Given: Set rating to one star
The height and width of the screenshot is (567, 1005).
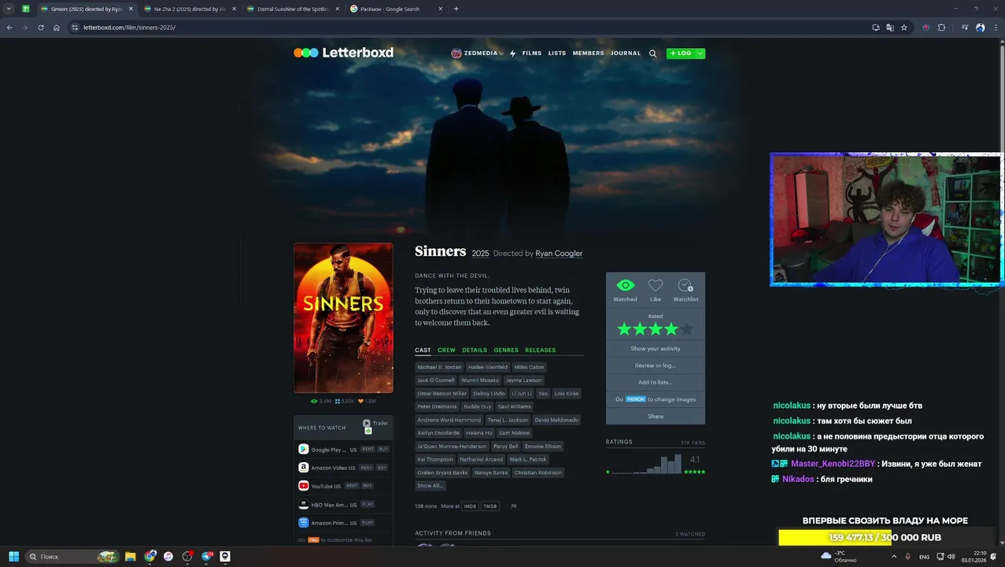Looking at the screenshot, I should (x=624, y=329).
